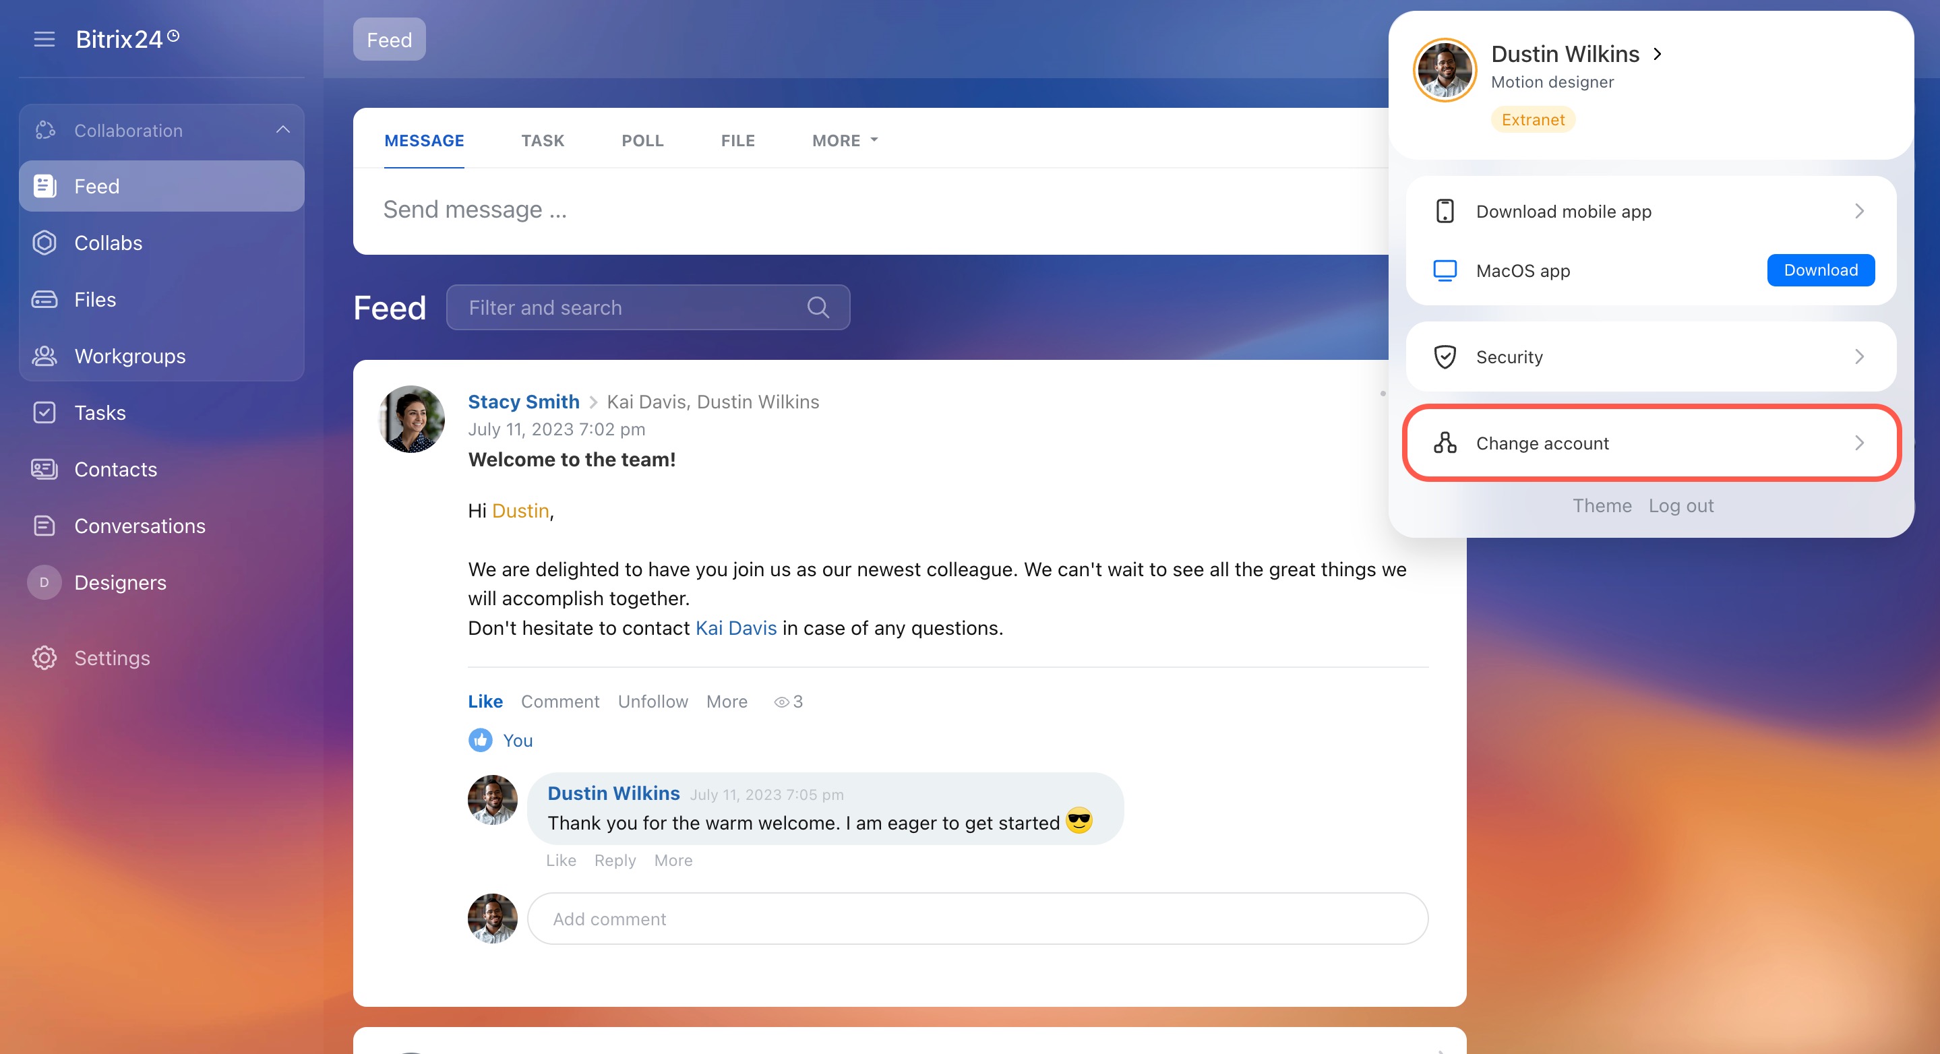Click the views eye counter

click(x=789, y=702)
